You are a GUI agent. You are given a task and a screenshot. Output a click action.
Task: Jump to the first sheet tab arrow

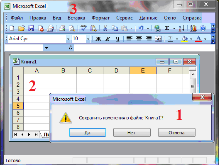pyautogui.click(x=15, y=135)
